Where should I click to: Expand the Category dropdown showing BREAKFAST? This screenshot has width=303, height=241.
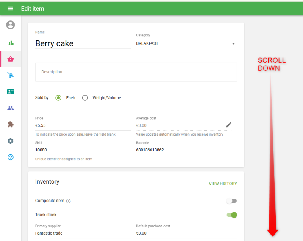pyautogui.click(x=186, y=43)
